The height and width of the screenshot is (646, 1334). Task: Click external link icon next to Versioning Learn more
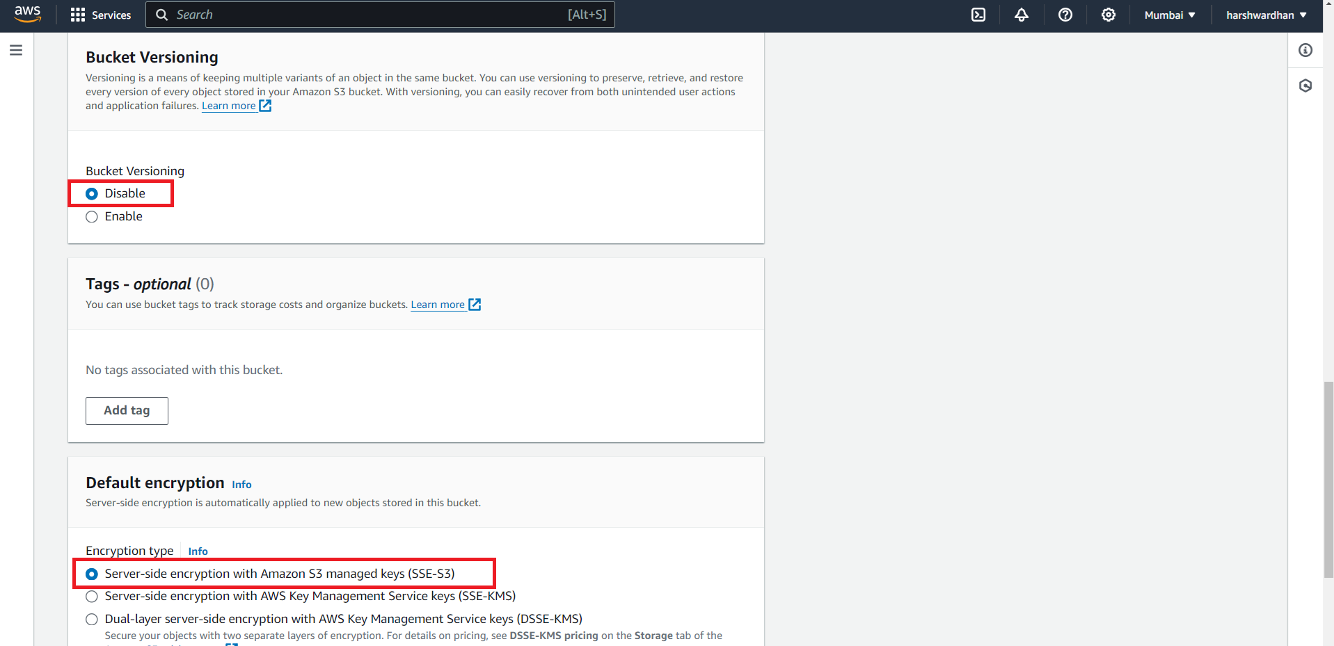(x=265, y=106)
